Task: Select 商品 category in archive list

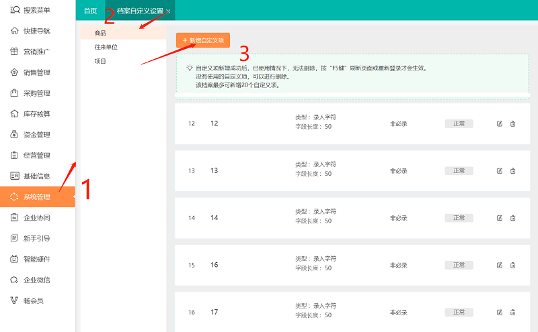Action: pyautogui.click(x=100, y=33)
